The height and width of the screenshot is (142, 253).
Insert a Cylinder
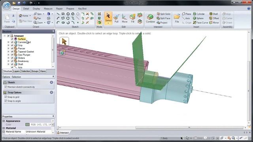199,14
